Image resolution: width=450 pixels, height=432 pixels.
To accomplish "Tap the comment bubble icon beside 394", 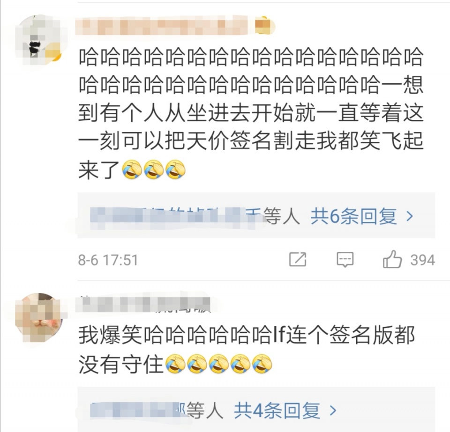I will click(x=345, y=260).
